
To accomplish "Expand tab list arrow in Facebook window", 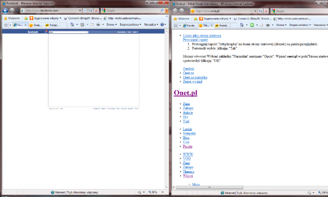I will tap(10, 25).
